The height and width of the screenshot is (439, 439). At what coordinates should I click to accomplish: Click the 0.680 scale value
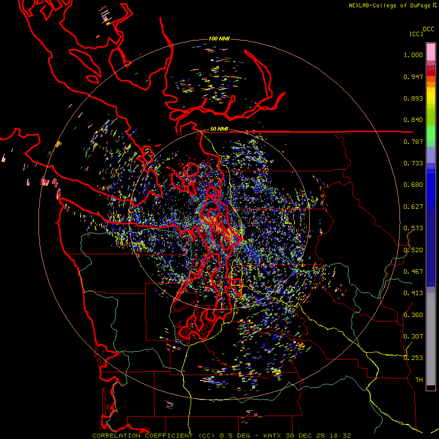click(413, 185)
